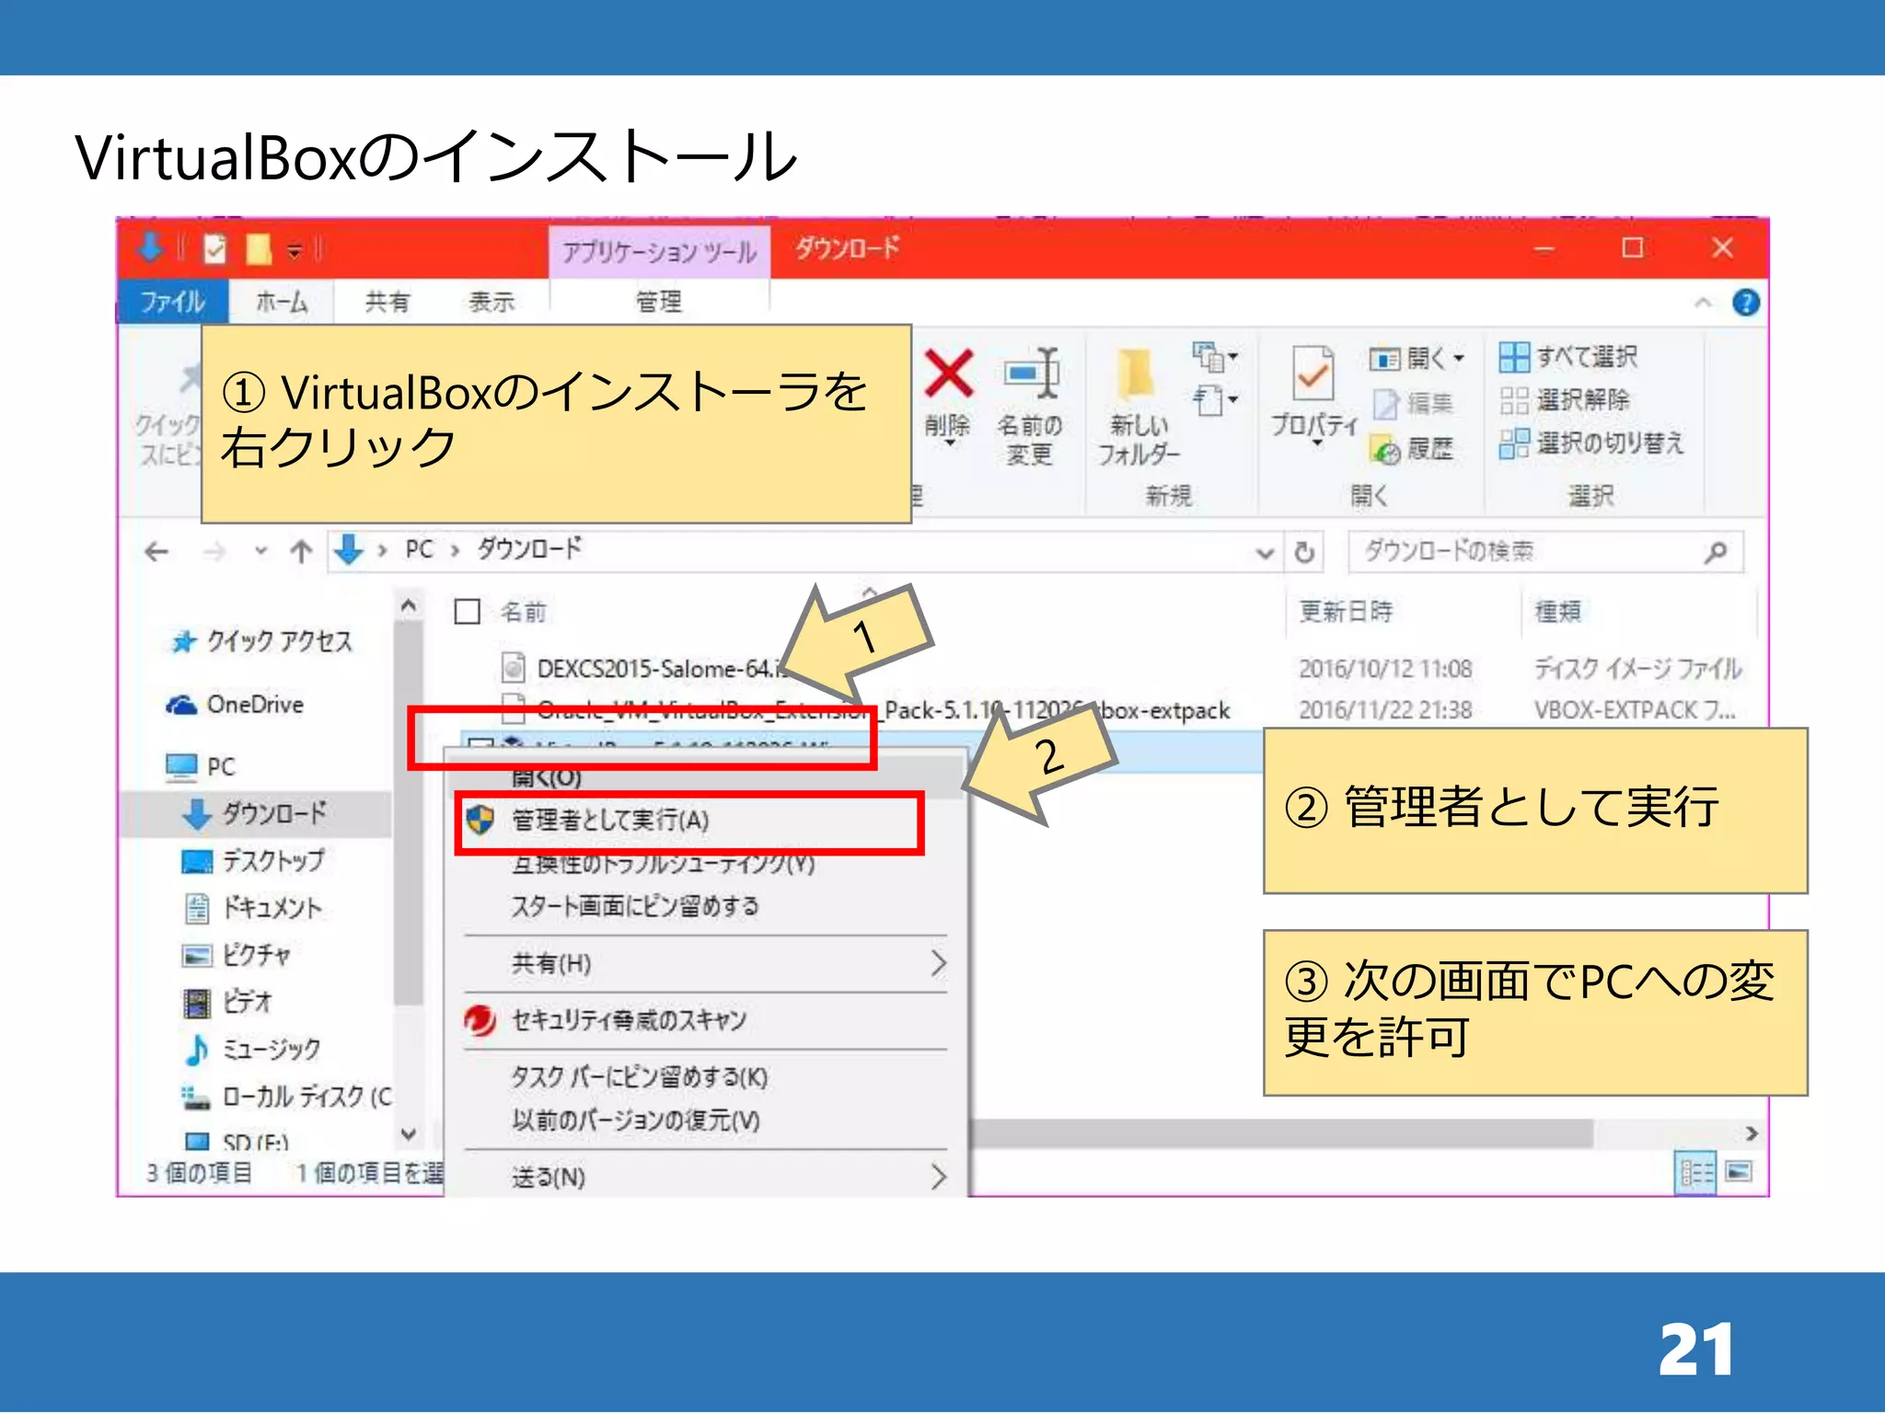The width and height of the screenshot is (1885, 1413).
Task: Click 選択解除 deselect icon
Action: coord(1513,400)
